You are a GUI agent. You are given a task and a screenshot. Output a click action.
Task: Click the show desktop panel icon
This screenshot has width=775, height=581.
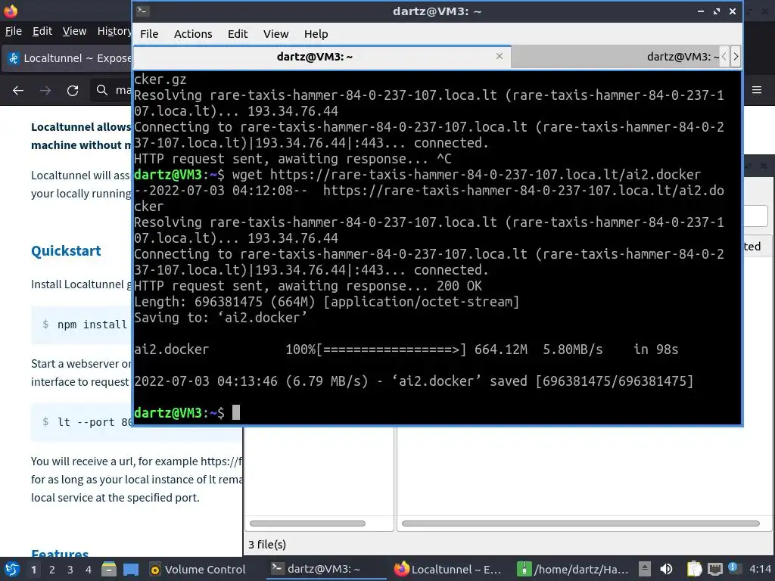131,569
